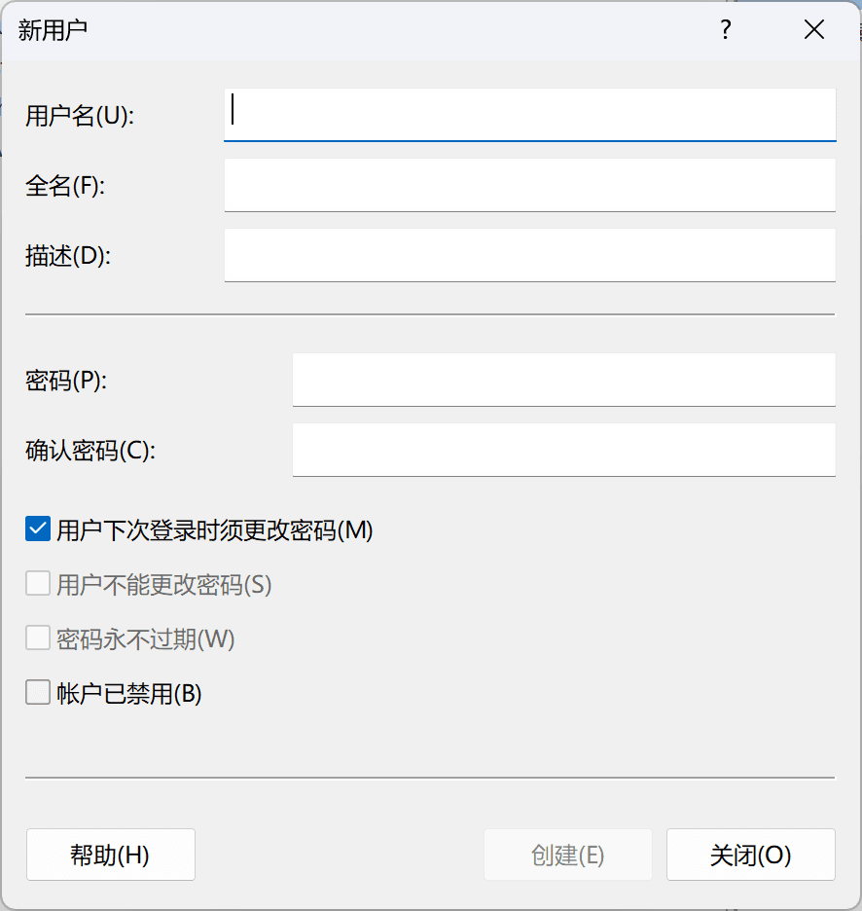Select the 描述 input field
Image resolution: width=862 pixels, height=911 pixels.
529,255
